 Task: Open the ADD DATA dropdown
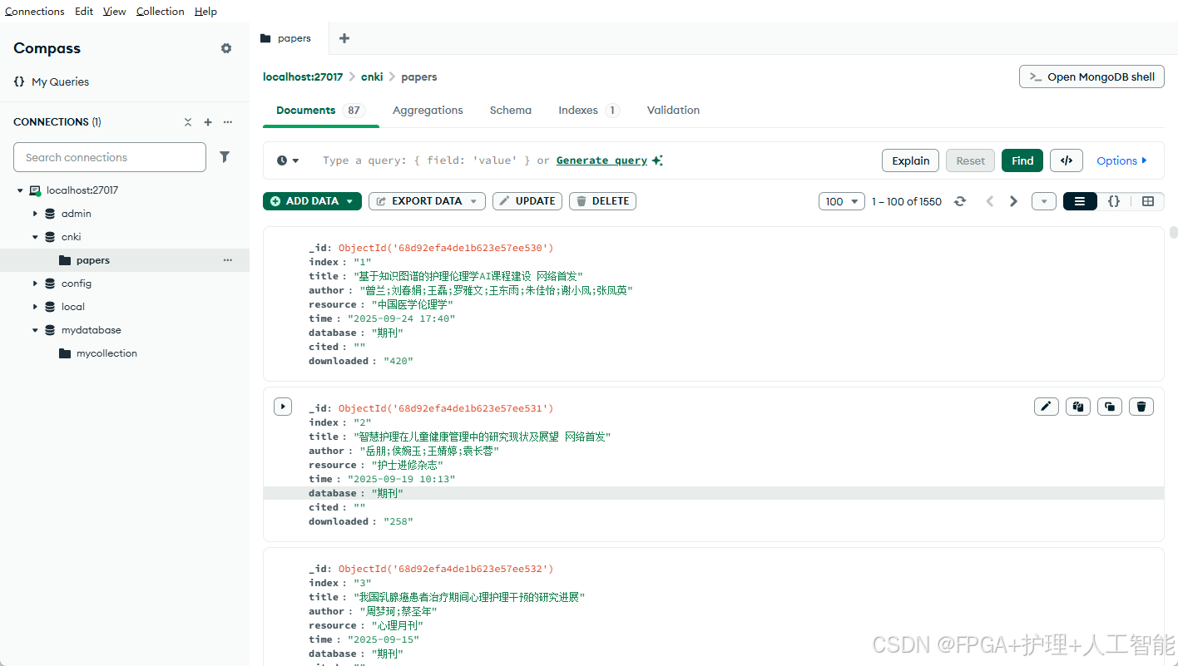tap(312, 201)
